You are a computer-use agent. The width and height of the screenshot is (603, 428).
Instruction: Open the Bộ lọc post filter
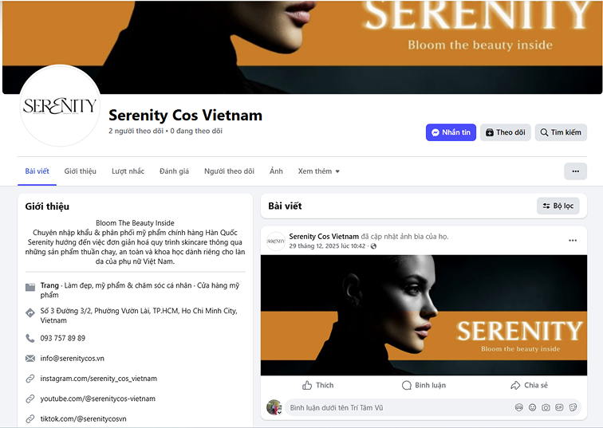click(558, 206)
